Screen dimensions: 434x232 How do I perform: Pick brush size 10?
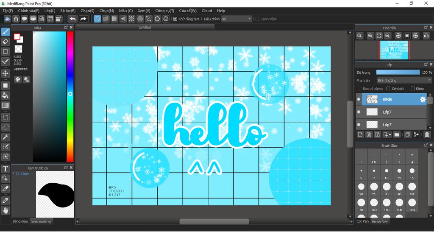click(x=387, y=173)
